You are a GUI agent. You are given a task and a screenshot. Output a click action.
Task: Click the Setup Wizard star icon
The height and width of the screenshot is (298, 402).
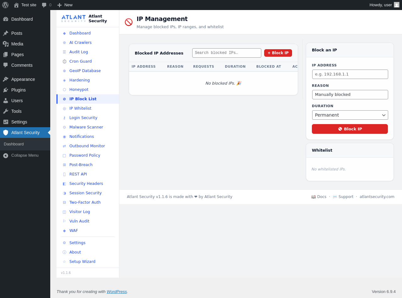pos(64,262)
